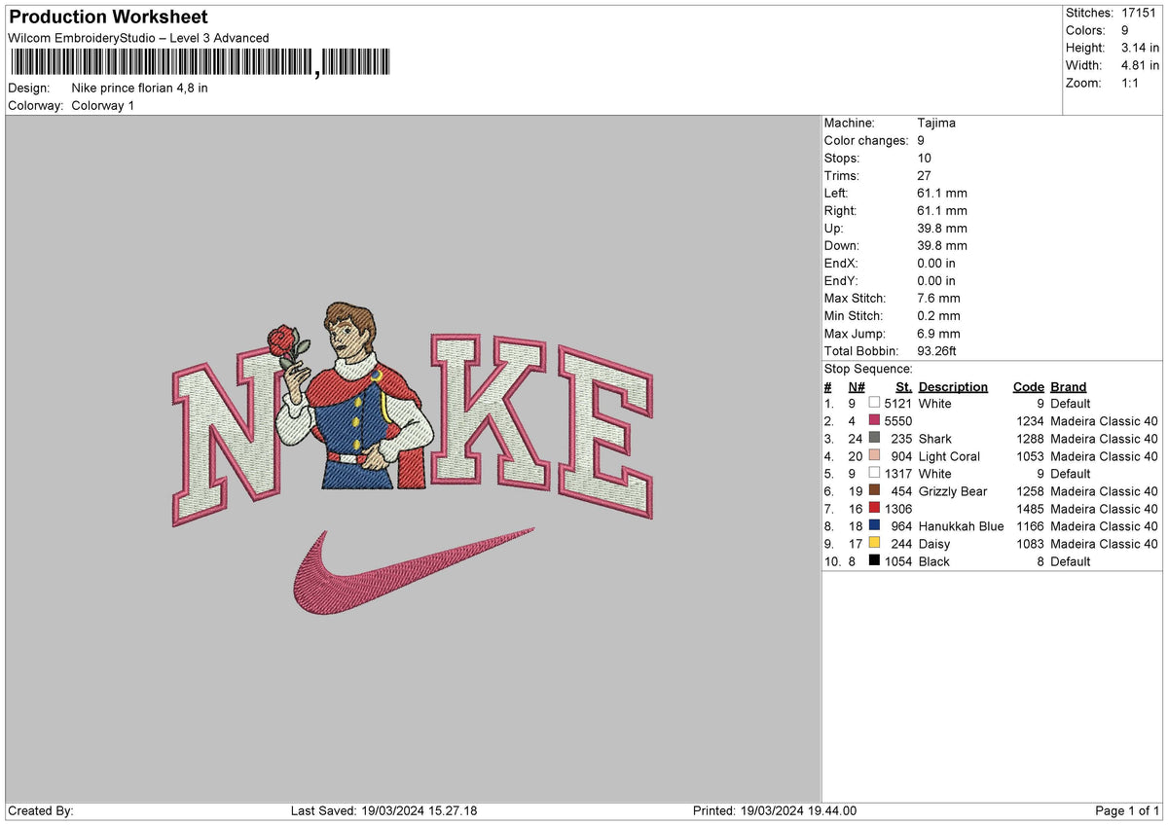Select the Daisy yellow color swatch
Screen dimensions: 1168x825
pyautogui.click(x=874, y=543)
